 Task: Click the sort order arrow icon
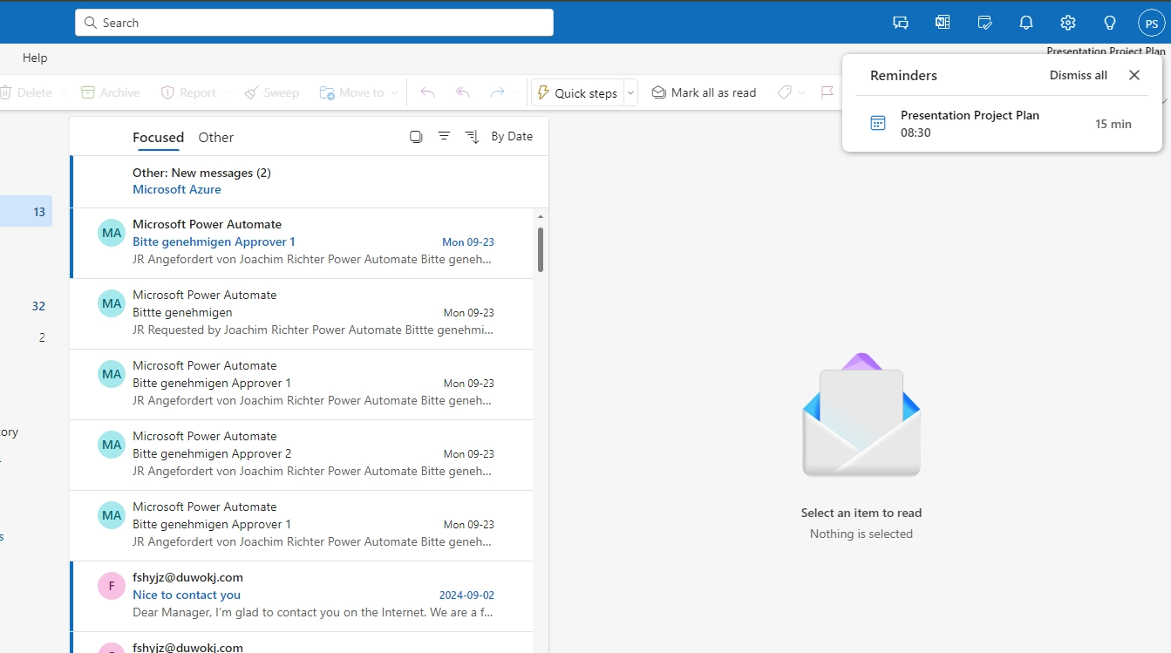473,137
